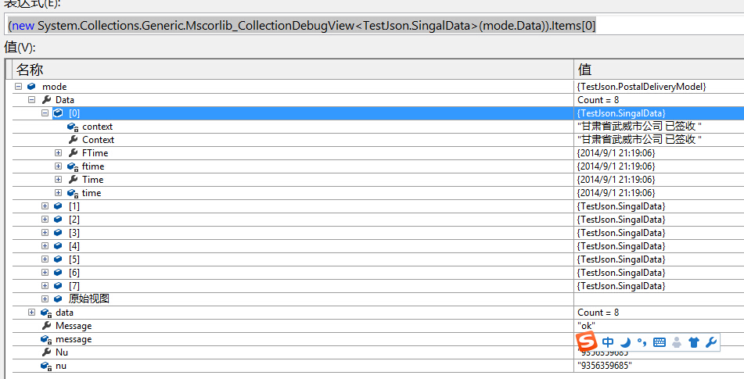This screenshot has width=744, height=379.
Task: Open the Sogou wrench settings icon
Action: click(710, 342)
